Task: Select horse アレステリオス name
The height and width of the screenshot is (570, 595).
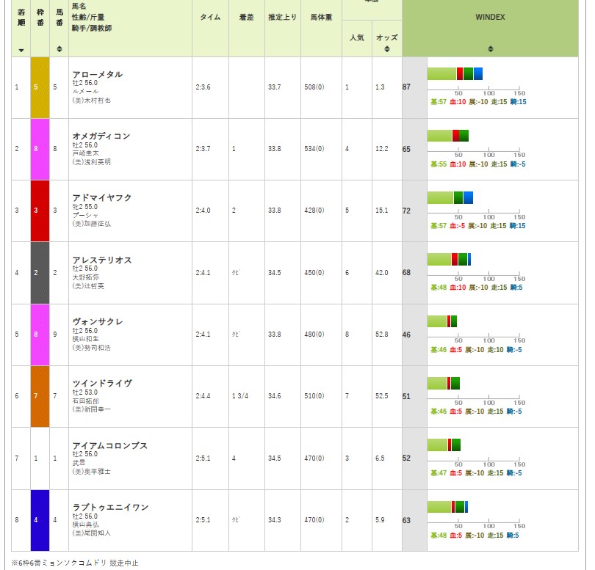Action: pos(102,260)
